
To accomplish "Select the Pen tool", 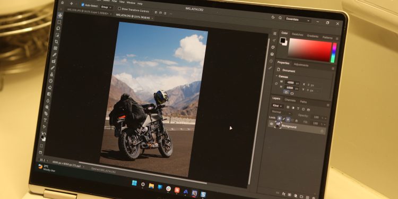I will (x=46, y=114).
